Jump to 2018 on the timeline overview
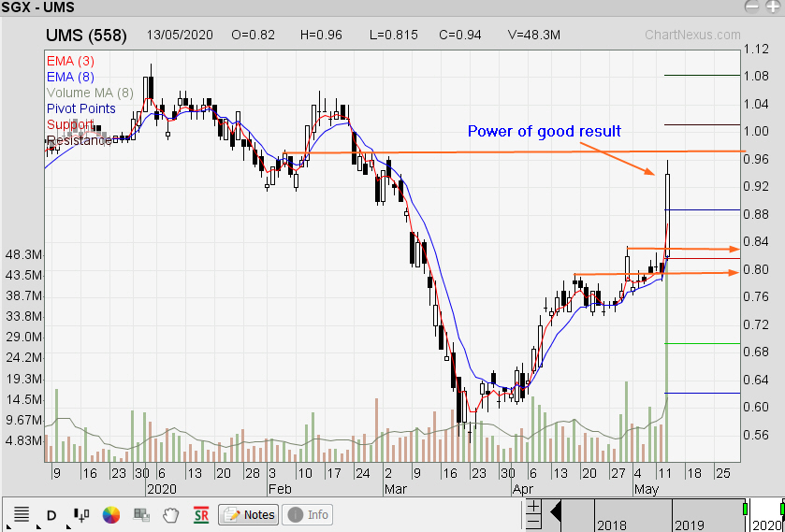This screenshot has width=785, height=532. click(612, 525)
